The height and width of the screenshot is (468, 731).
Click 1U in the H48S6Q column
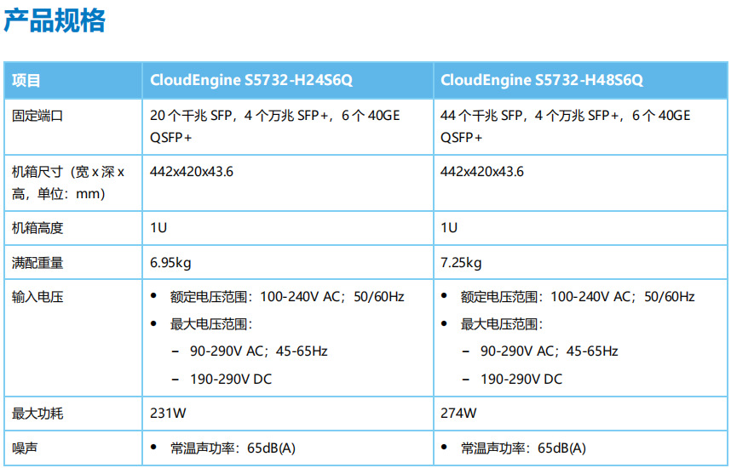[449, 228]
